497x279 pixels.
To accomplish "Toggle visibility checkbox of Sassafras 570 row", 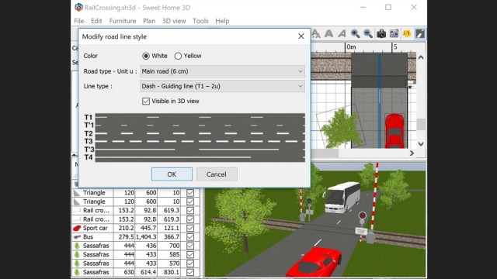I will tap(190, 263).
